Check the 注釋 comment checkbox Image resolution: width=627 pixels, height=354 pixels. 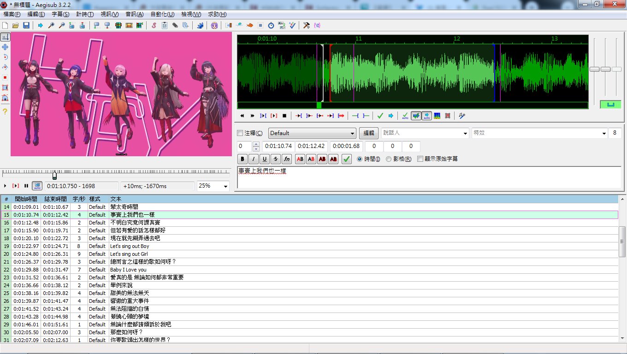click(x=240, y=133)
